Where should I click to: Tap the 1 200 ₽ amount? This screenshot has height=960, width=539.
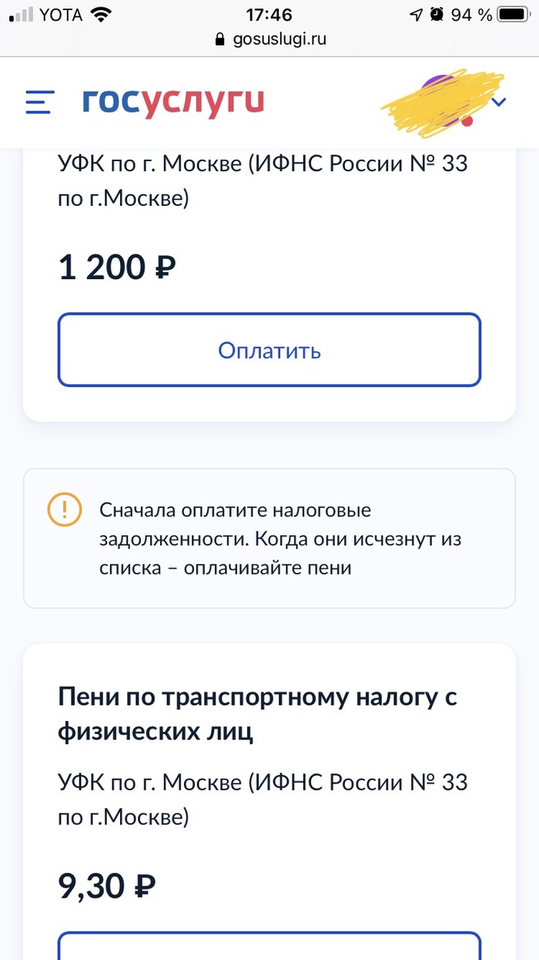(117, 268)
